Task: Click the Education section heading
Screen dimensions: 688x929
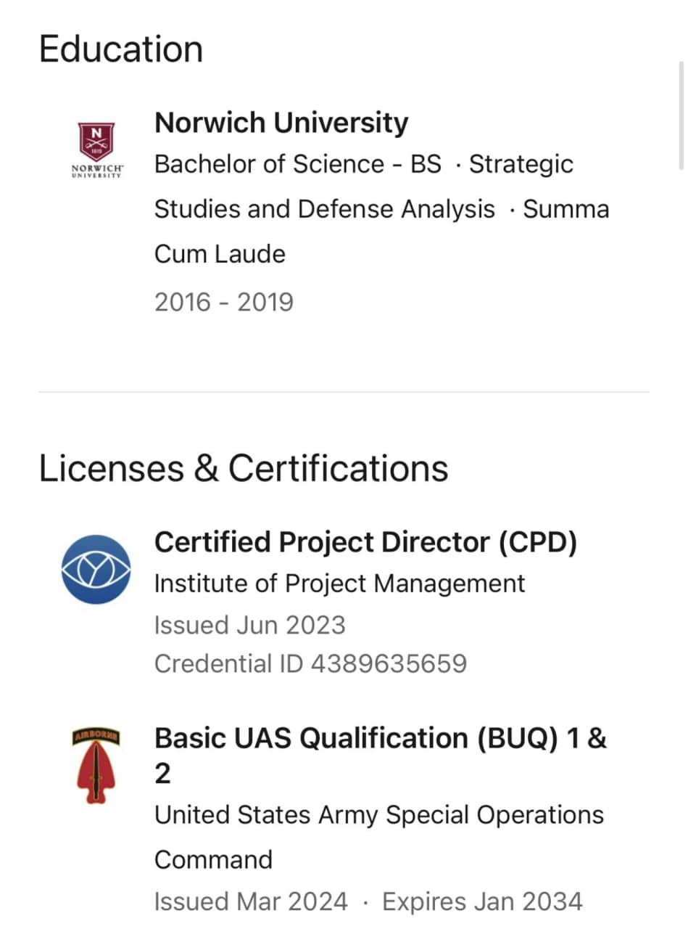Action: coord(120,49)
